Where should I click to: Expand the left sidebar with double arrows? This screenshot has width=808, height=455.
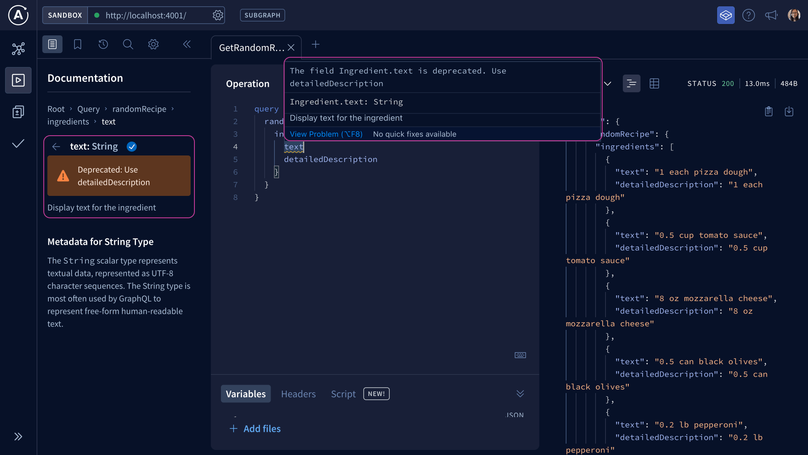click(x=18, y=436)
